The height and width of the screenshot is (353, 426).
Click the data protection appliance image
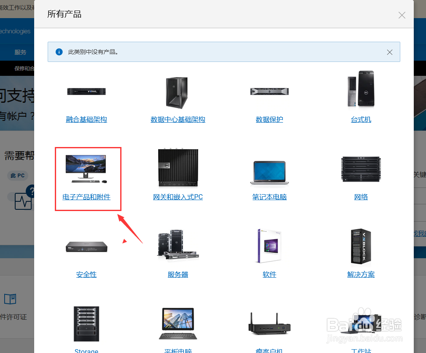[270, 91]
